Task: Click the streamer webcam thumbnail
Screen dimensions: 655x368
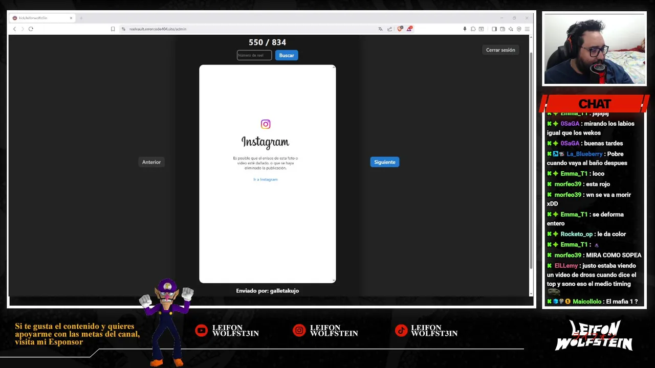Action: pos(595,49)
